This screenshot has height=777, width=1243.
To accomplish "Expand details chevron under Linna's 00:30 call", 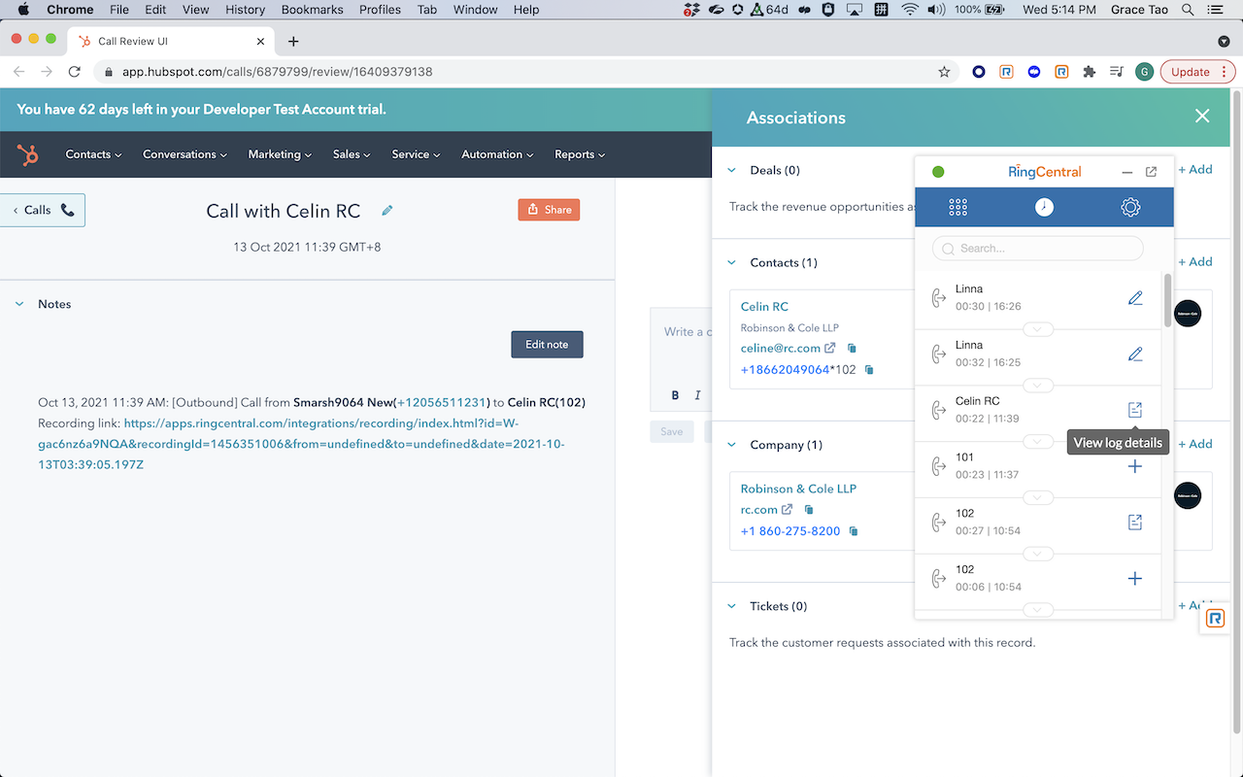I will coord(1038,327).
